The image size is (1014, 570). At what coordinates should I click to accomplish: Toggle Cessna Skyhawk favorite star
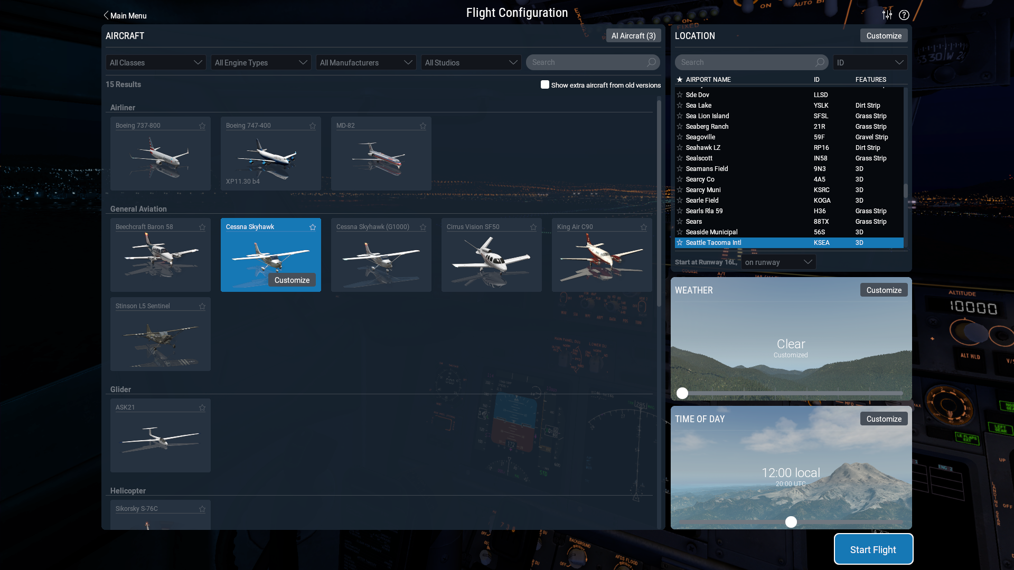click(313, 227)
